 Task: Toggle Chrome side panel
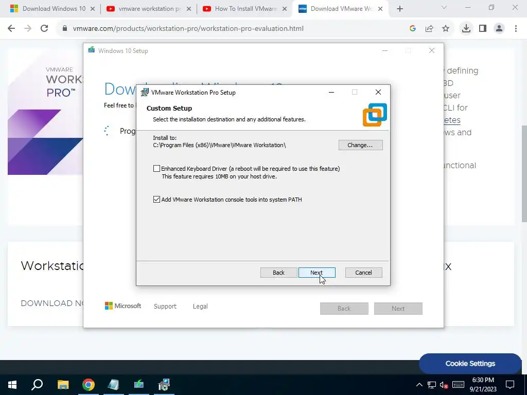pos(483,29)
